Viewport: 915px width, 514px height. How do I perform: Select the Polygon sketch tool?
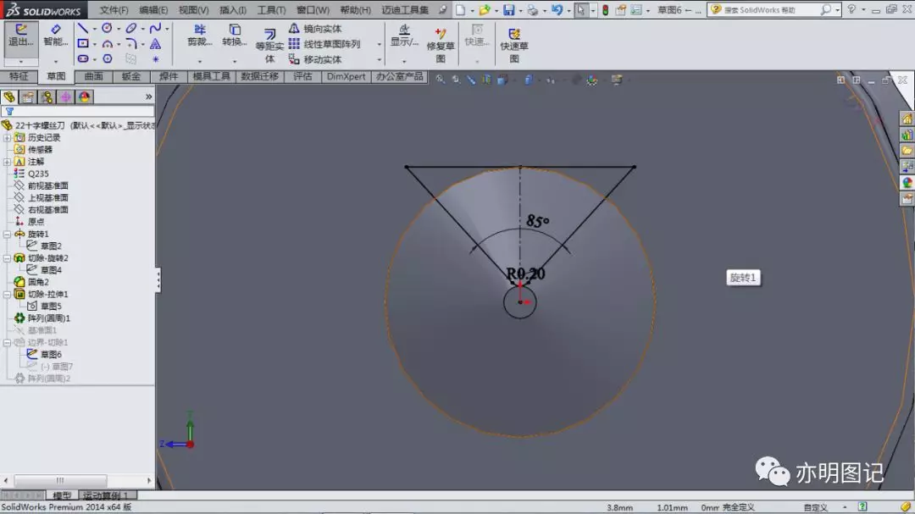point(108,58)
